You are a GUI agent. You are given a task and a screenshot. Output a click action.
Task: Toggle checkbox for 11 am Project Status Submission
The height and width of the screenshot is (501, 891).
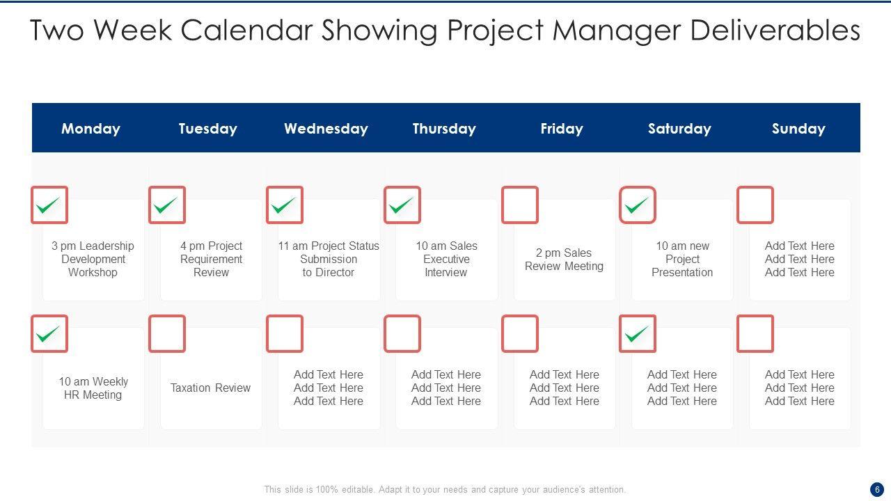click(285, 205)
